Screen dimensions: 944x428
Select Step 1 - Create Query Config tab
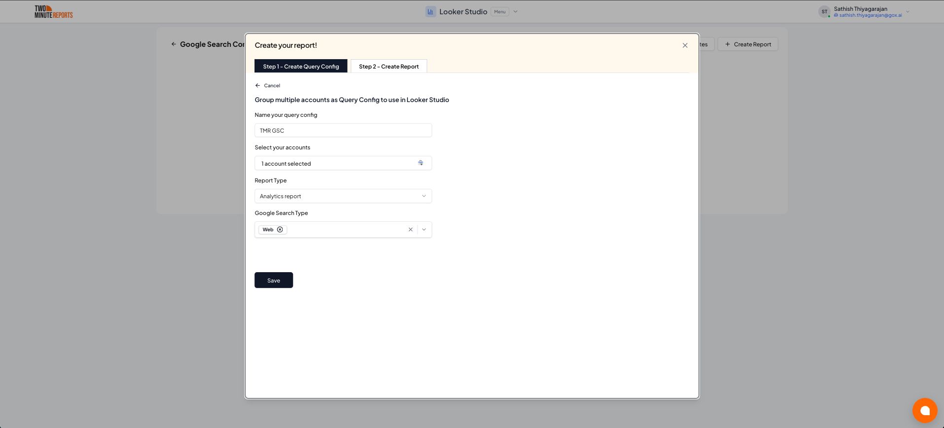point(301,66)
